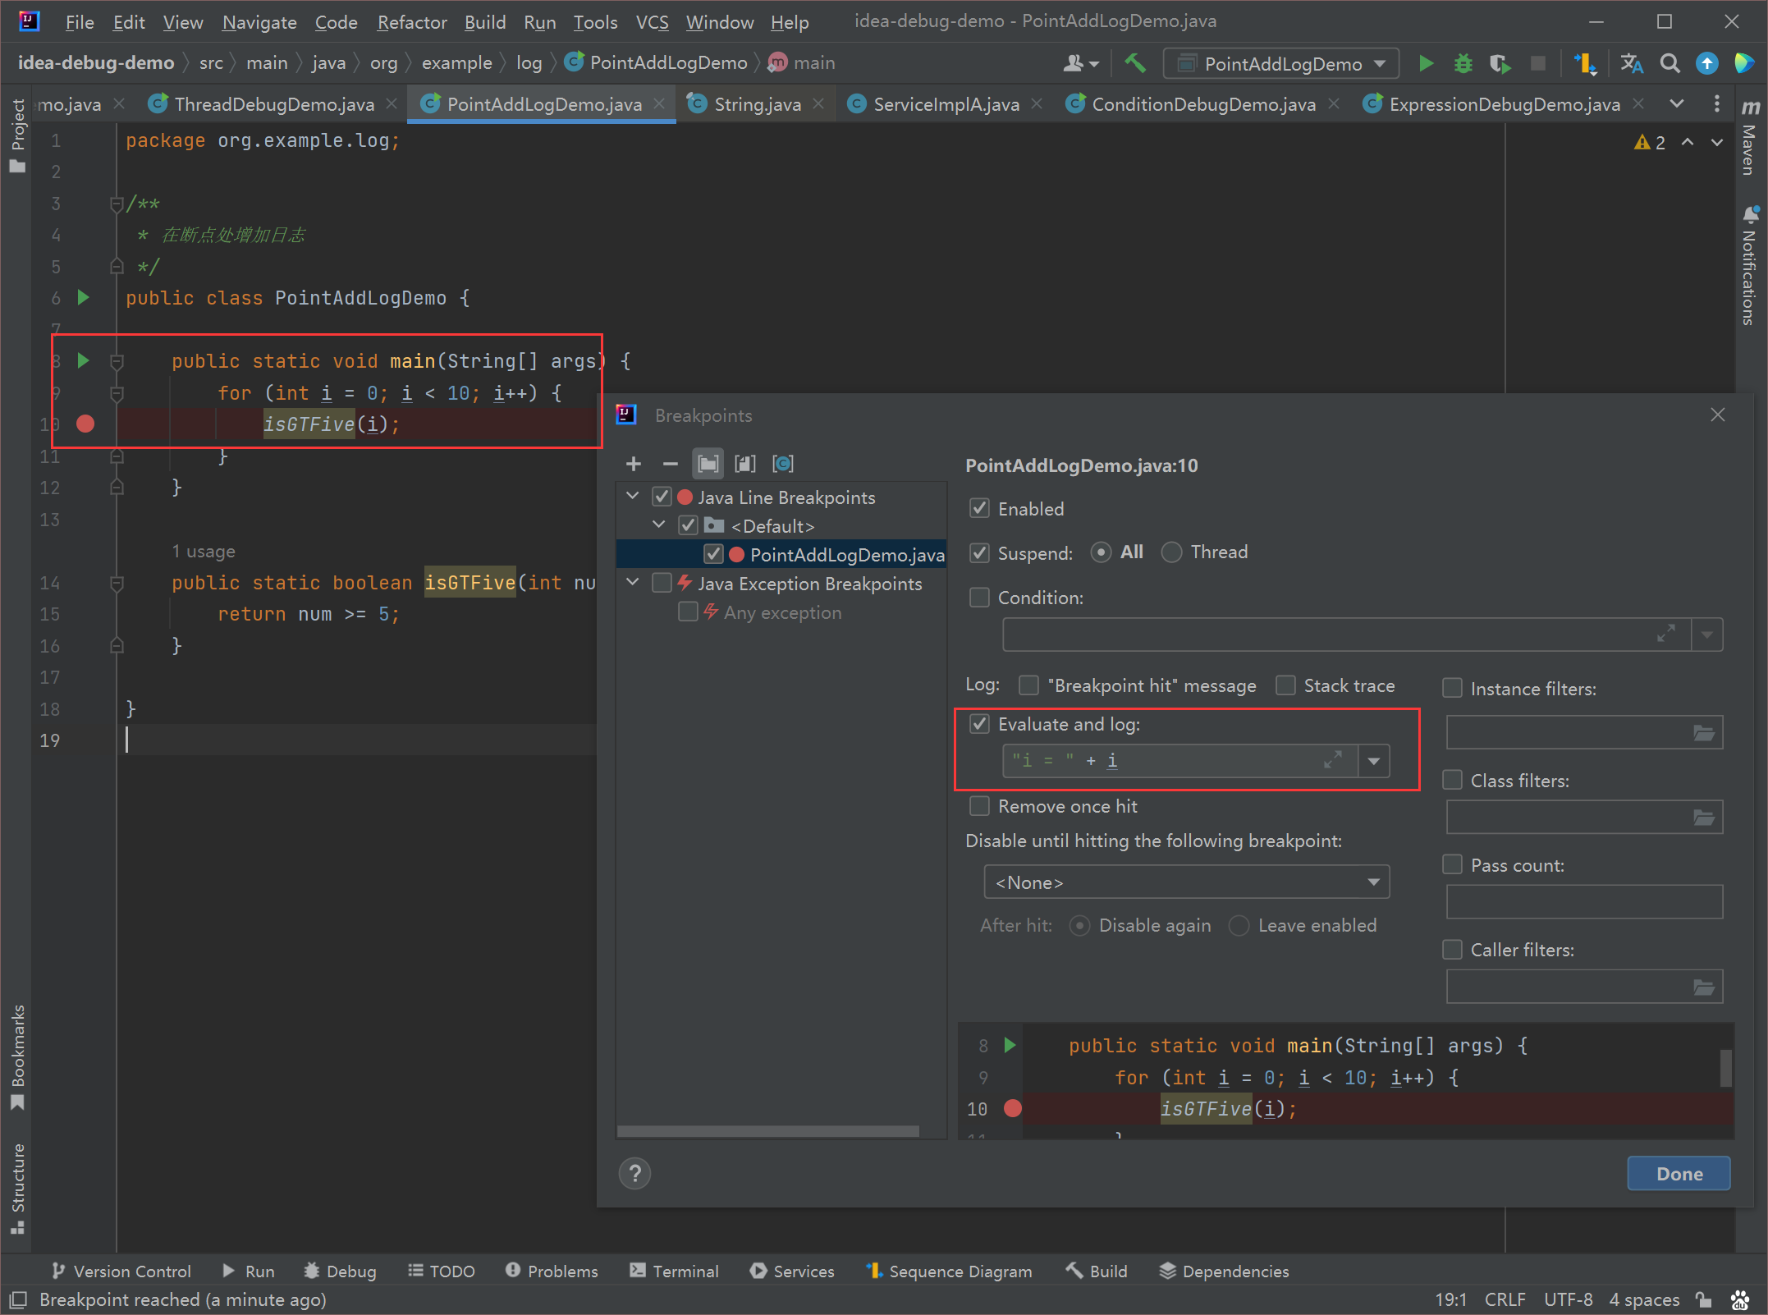Click the green Run button in toolbar
The width and height of the screenshot is (1768, 1315).
pyautogui.click(x=1426, y=63)
